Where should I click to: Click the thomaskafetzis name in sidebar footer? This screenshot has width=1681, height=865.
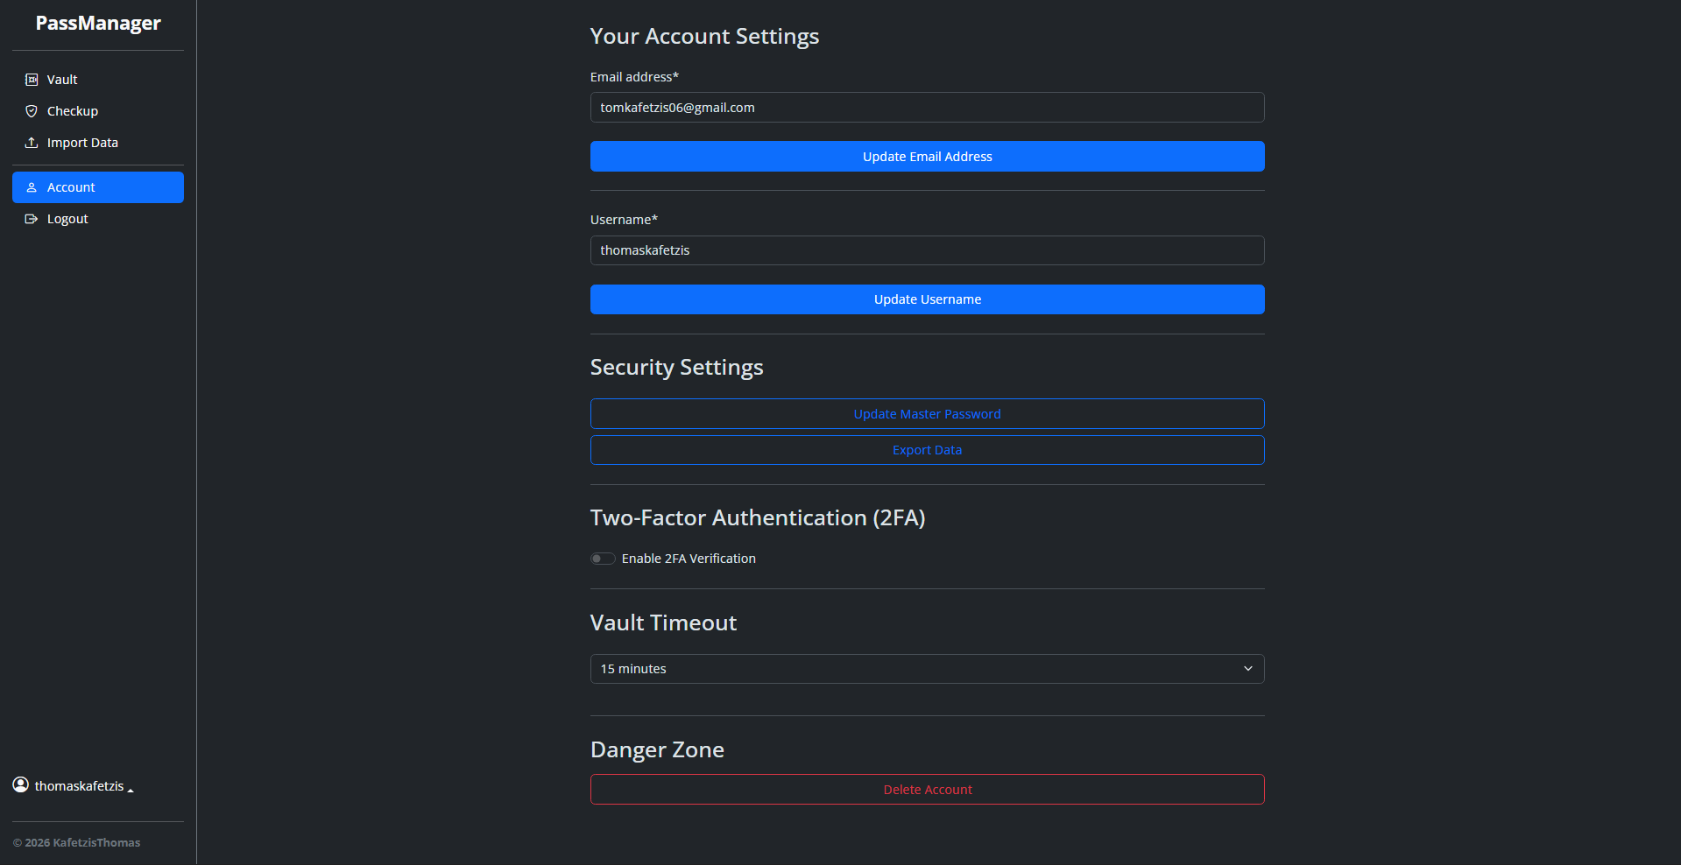click(79, 786)
